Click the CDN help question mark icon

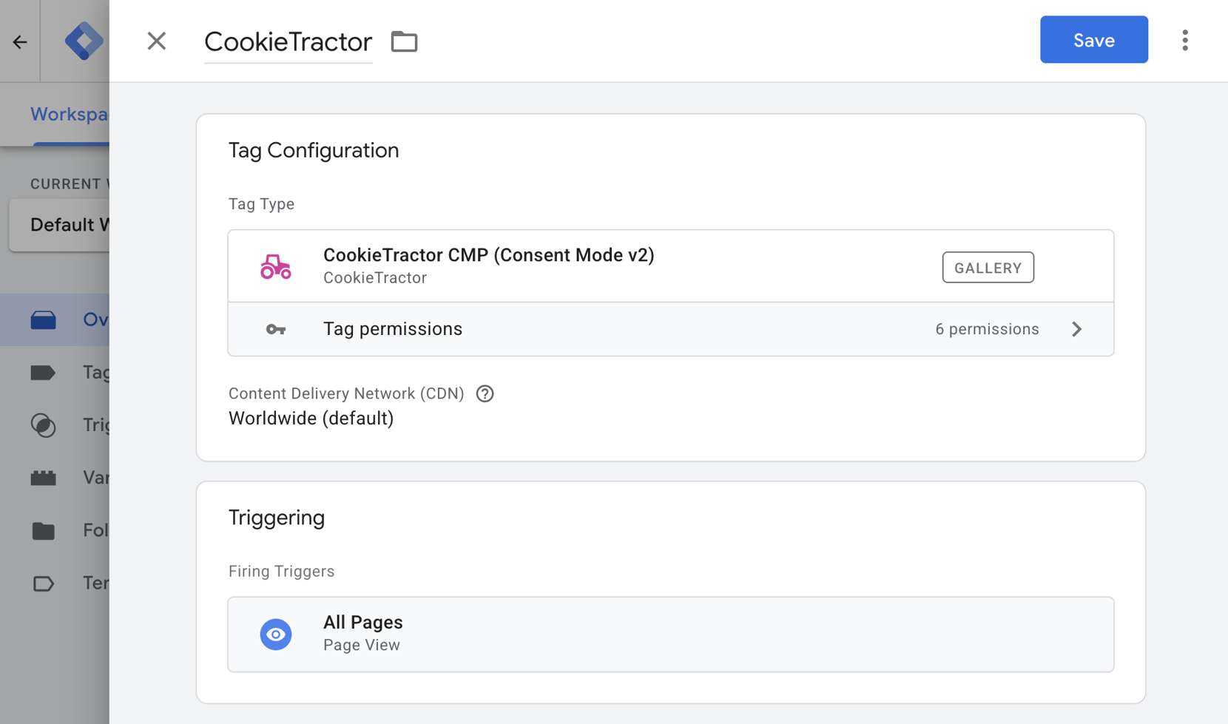(485, 393)
